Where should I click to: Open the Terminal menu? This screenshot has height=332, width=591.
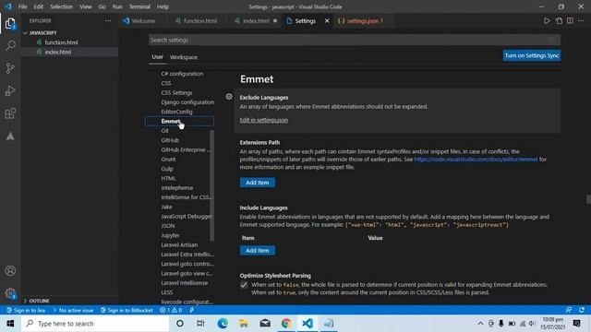[139, 6]
